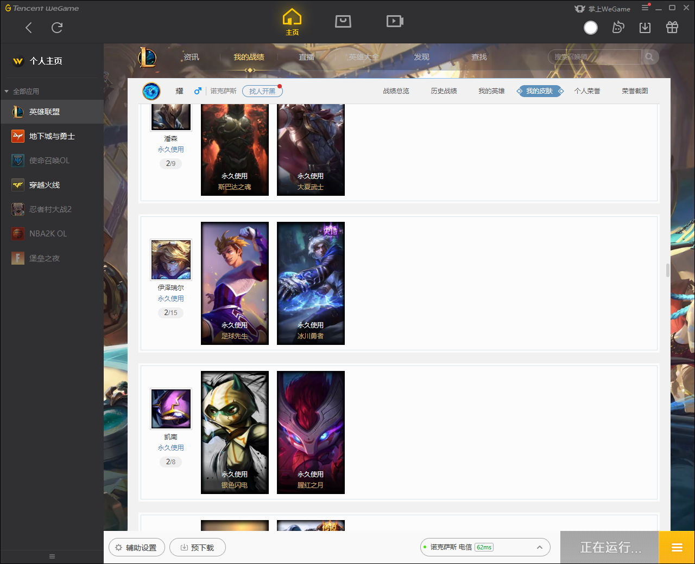Click the sidebar bottom grip handle
Image resolution: width=695 pixels, height=564 pixels.
[52, 556]
